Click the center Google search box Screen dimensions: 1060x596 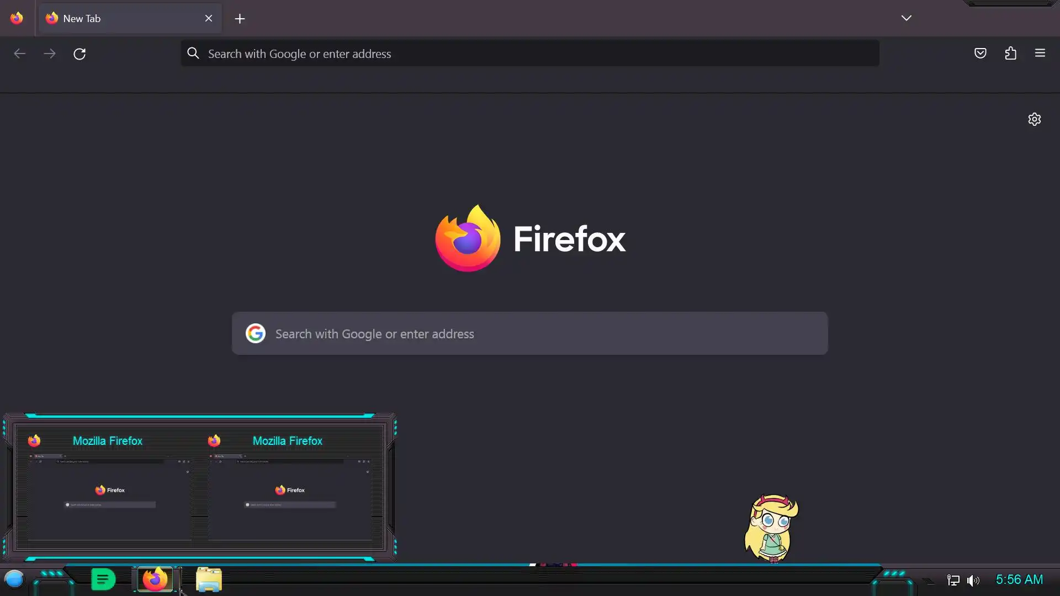pos(530,334)
